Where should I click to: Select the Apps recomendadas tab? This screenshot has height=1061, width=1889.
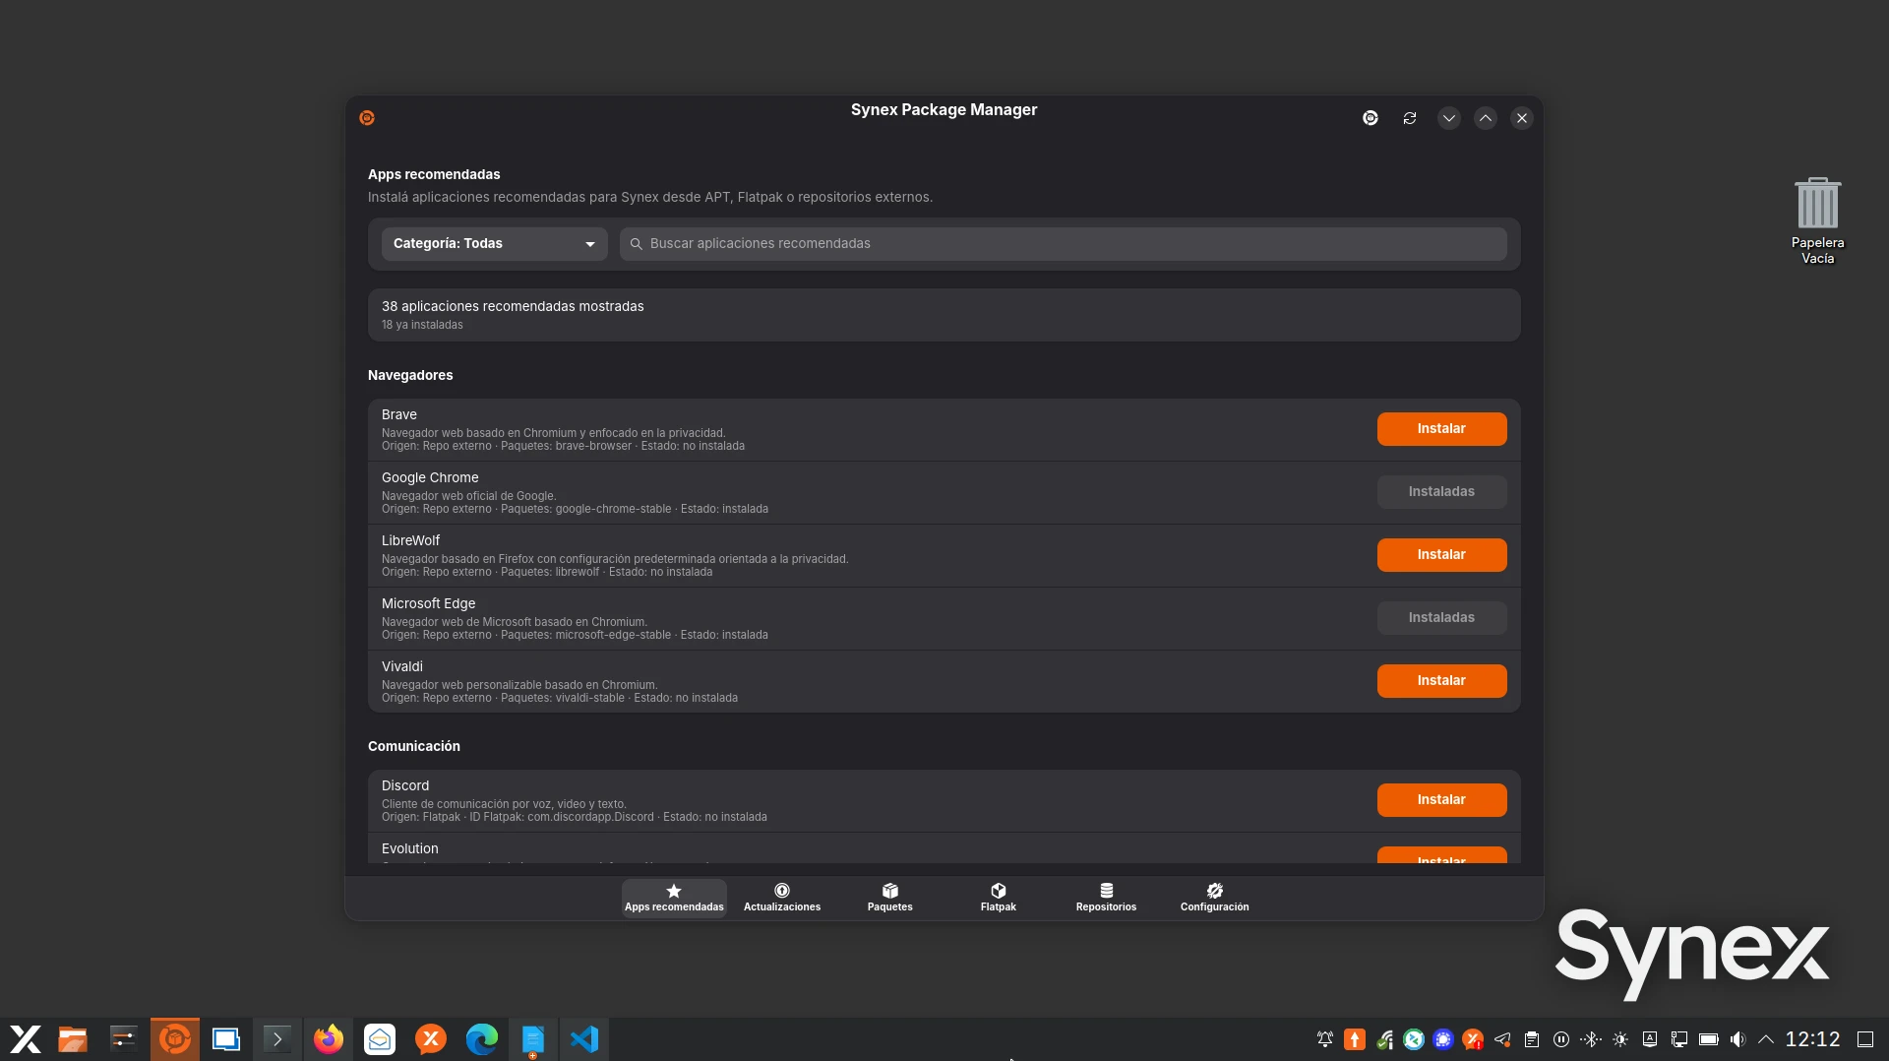(674, 898)
